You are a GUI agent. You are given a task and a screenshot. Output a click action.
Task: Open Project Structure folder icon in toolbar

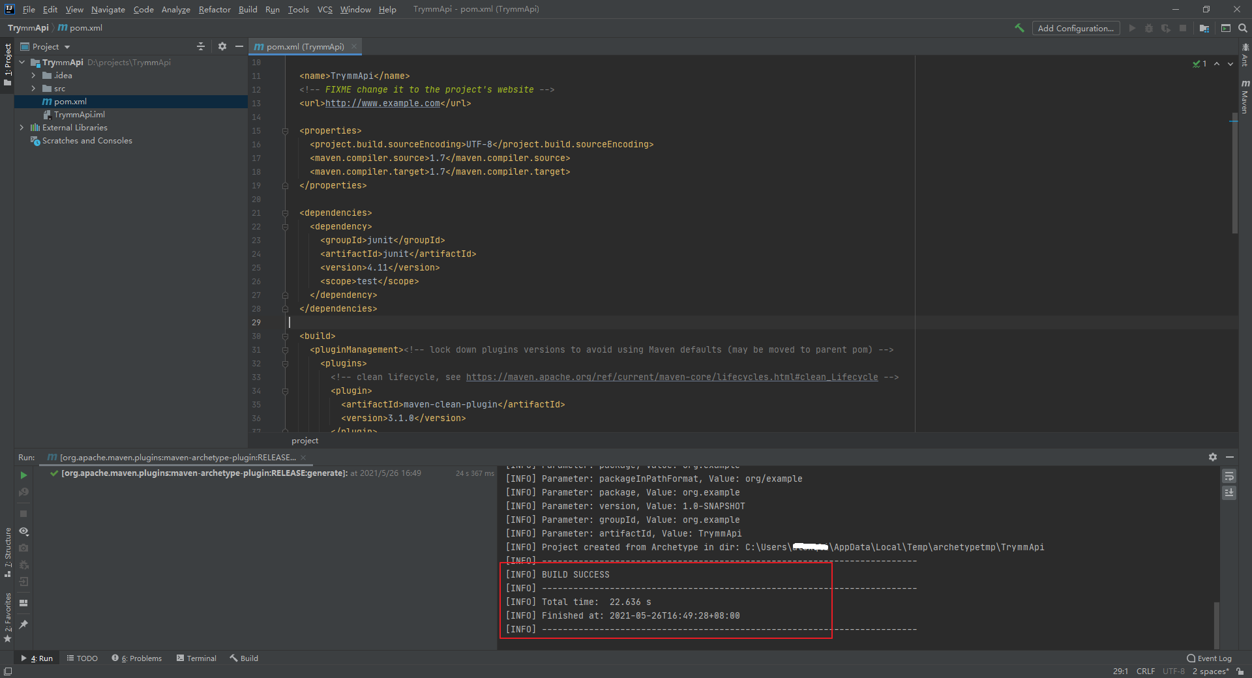pos(1204,28)
